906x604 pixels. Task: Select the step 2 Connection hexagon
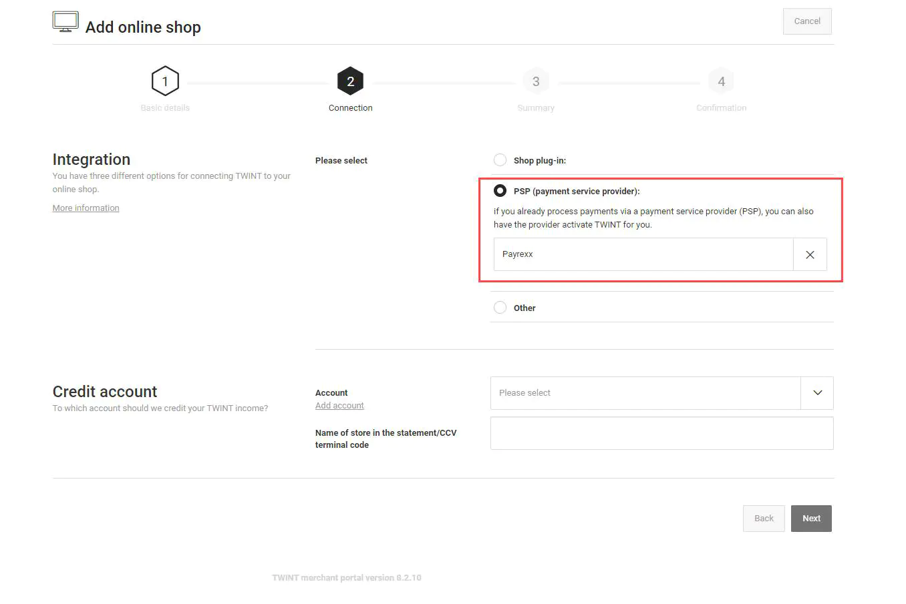pos(350,81)
